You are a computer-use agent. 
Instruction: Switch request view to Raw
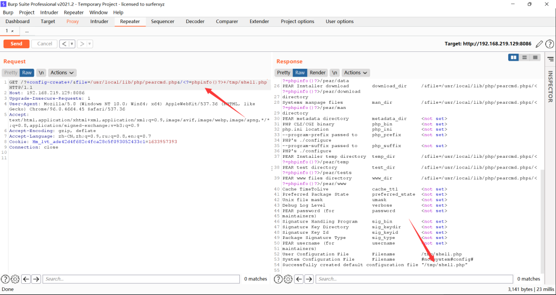coord(27,72)
